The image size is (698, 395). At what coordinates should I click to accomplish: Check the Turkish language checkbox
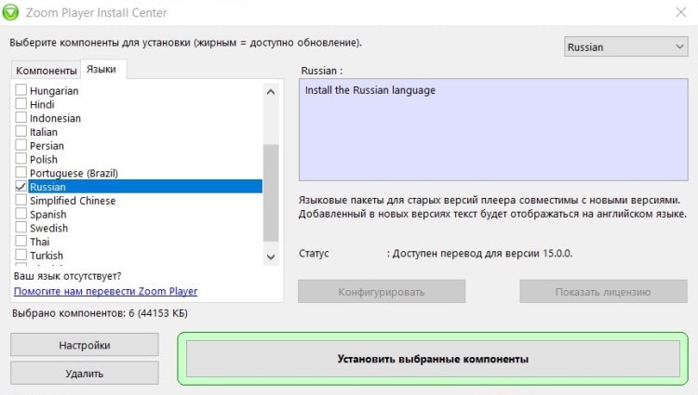coord(20,255)
